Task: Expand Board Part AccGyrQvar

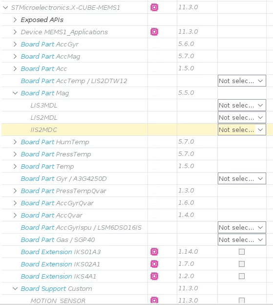Action: click(x=15, y=203)
